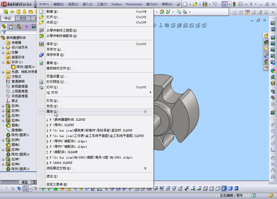
Task: Expand the 光源、相机与布景 node
Action: [3, 72]
